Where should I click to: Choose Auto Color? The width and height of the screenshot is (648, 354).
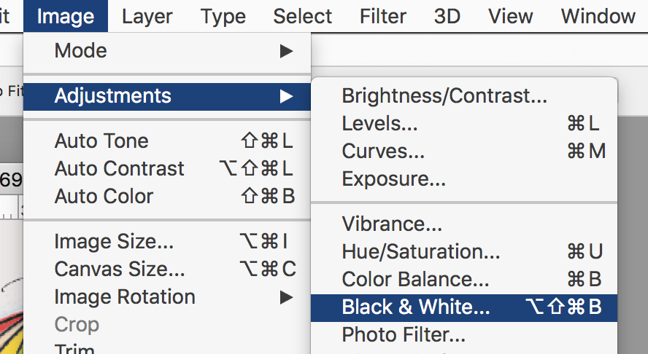[167, 197]
